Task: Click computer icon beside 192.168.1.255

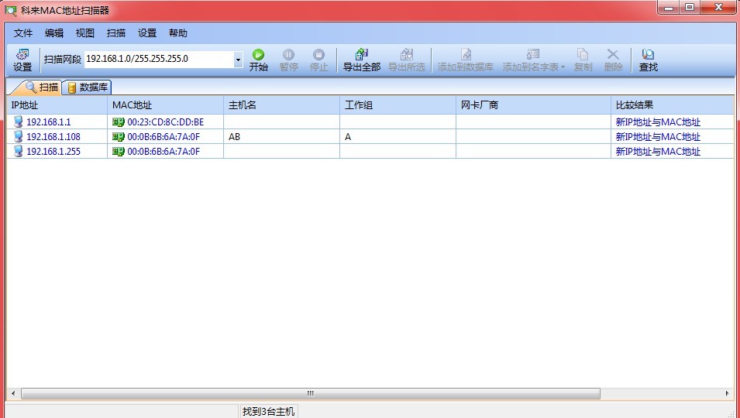Action: coord(18,151)
